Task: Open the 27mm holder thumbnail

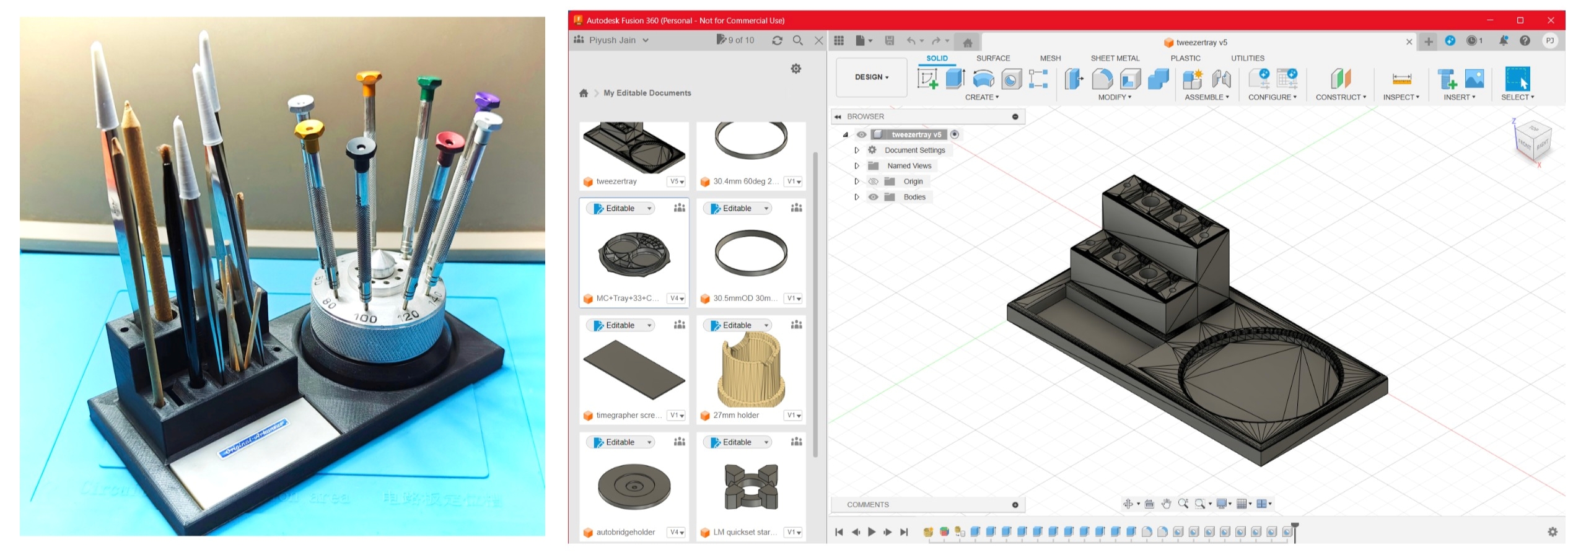Action: coord(751,369)
